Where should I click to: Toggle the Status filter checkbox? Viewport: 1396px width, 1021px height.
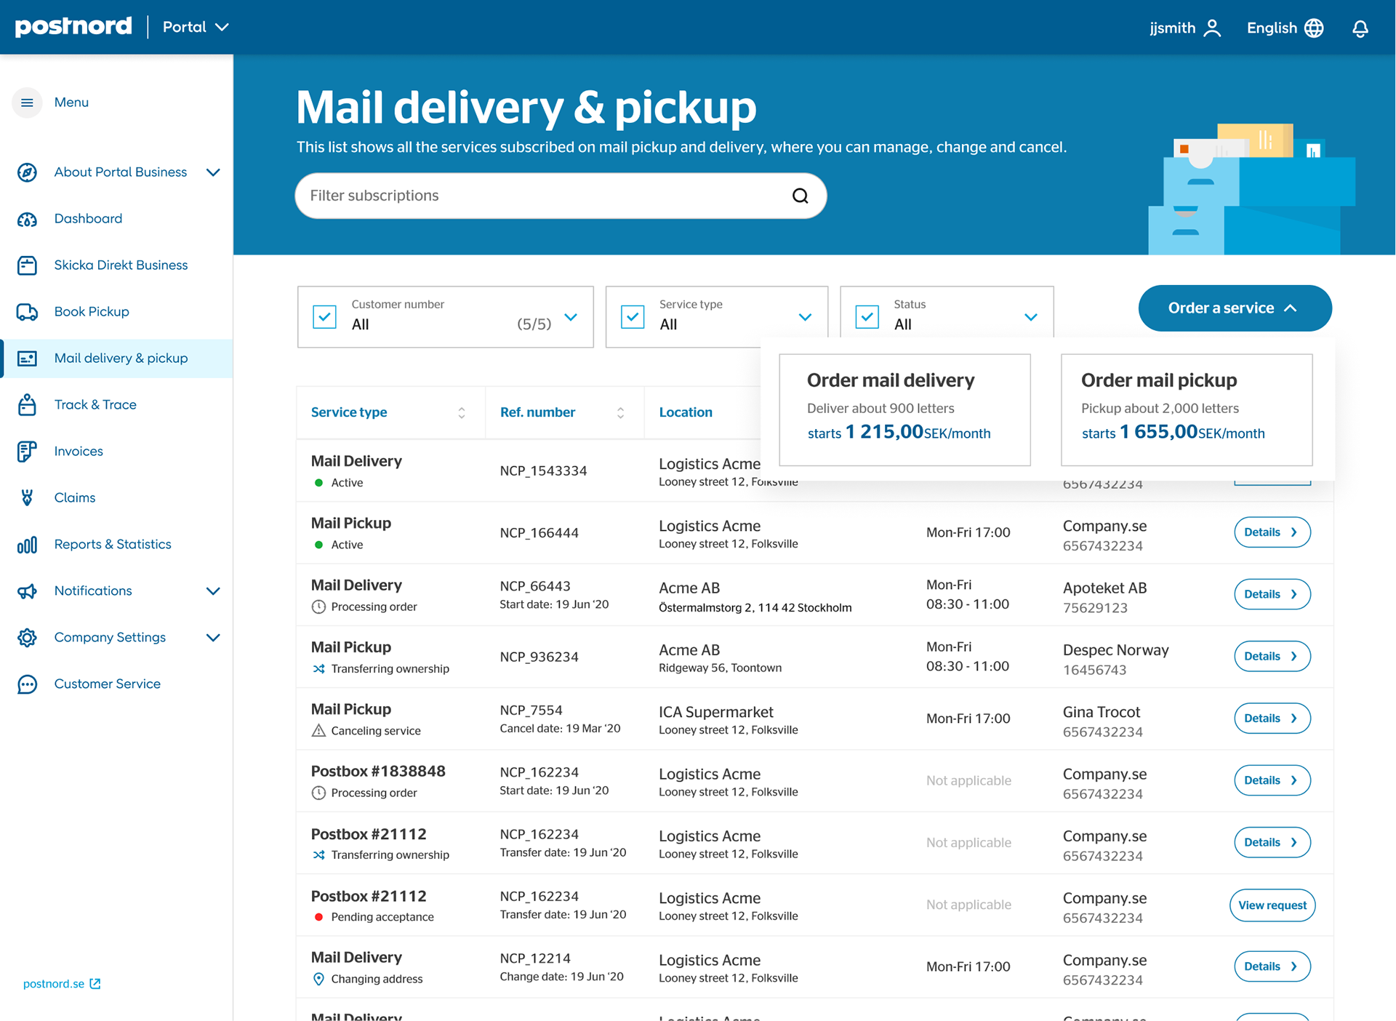click(867, 317)
